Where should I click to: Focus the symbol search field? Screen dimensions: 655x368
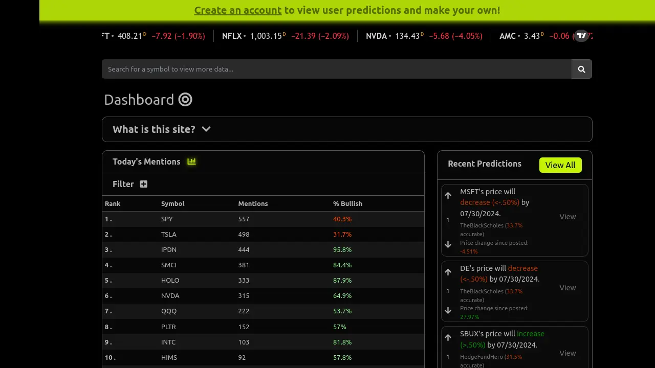click(337, 69)
